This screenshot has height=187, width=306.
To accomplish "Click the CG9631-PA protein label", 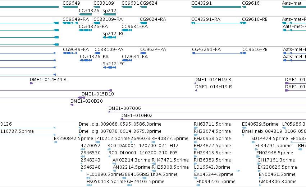I will [x=135, y=57].
